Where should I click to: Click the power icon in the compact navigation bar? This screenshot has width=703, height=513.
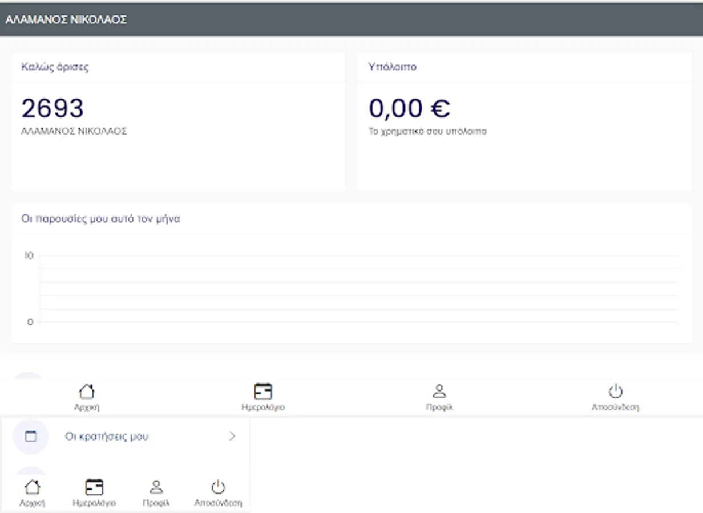pyautogui.click(x=218, y=487)
